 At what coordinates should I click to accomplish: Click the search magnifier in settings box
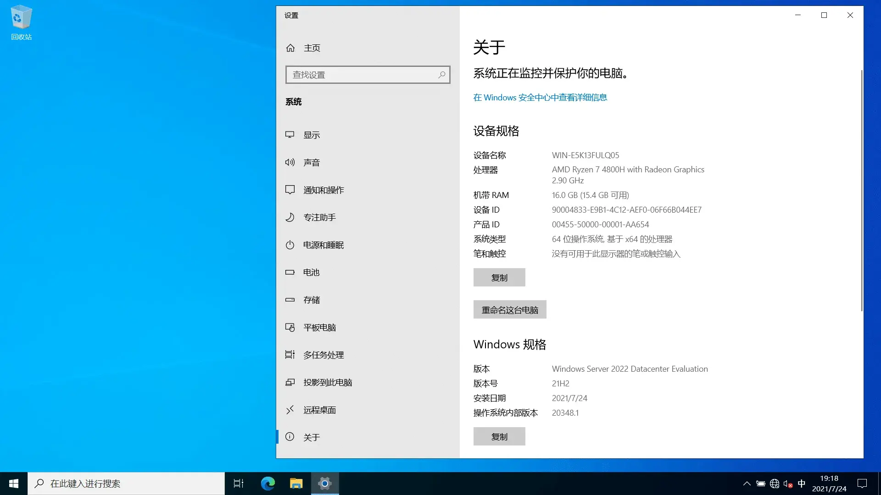441,75
